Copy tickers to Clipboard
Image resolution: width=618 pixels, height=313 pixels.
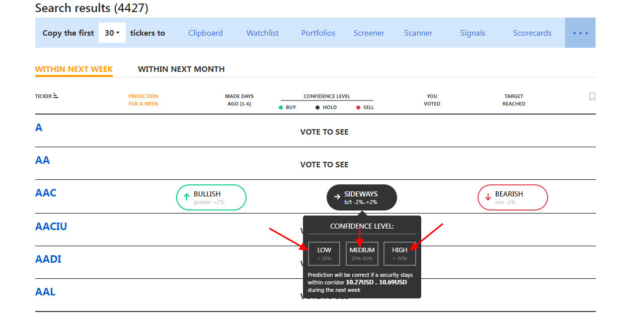205,33
